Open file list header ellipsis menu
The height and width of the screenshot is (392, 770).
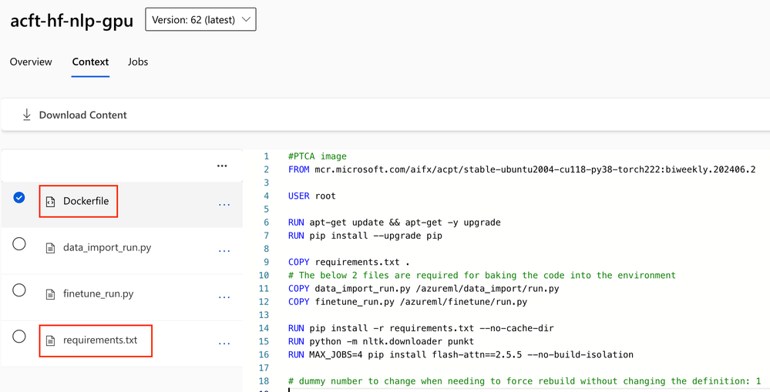222,166
